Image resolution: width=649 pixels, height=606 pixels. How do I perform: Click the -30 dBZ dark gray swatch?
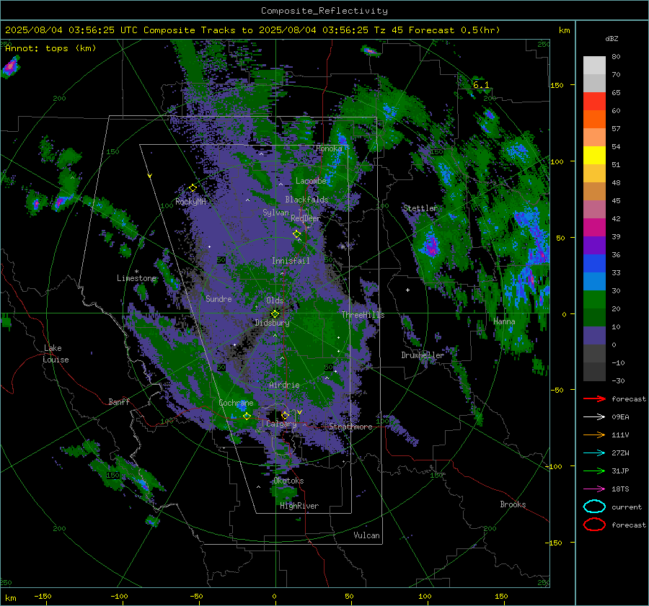point(594,372)
